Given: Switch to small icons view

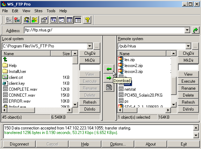Looking at the screenshot, I should pyautogui.click(x=62, y=20).
